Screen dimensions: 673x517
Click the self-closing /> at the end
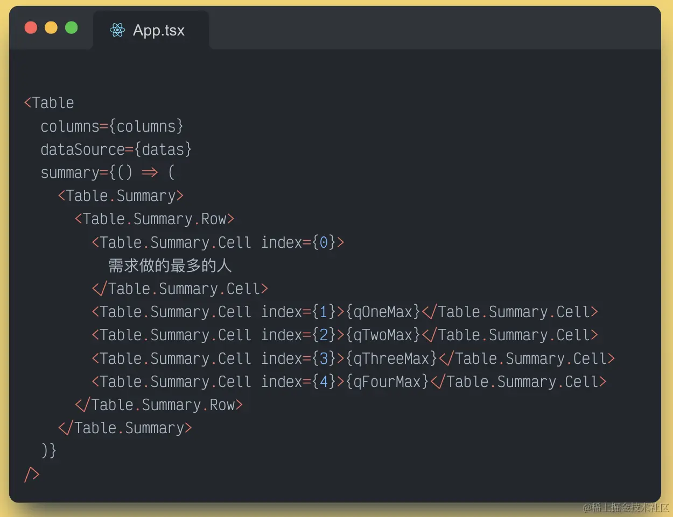pos(32,474)
